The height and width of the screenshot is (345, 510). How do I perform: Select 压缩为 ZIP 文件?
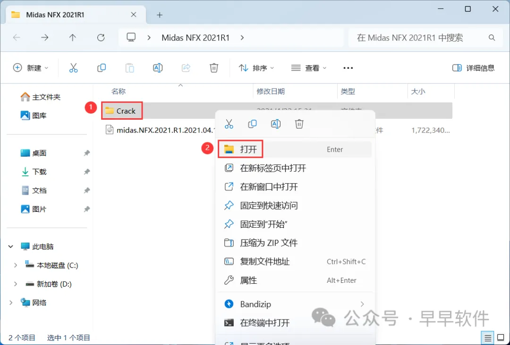point(295,243)
